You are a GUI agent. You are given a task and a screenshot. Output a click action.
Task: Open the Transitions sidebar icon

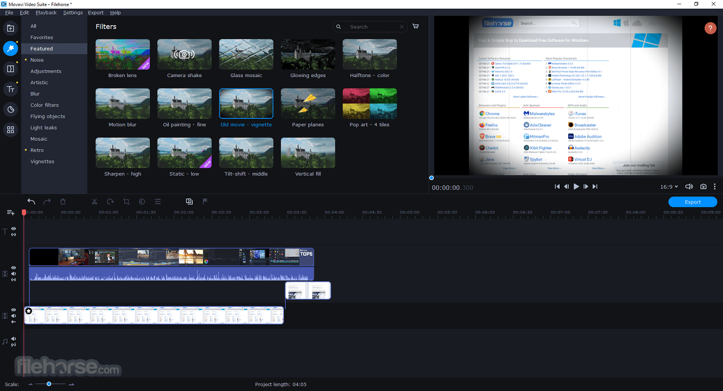coord(10,69)
